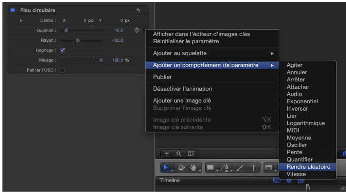Viewport: 346px width, 192px height.
Task: Click the Quantité value field 10,0
Action: click(x=119, y=30)
